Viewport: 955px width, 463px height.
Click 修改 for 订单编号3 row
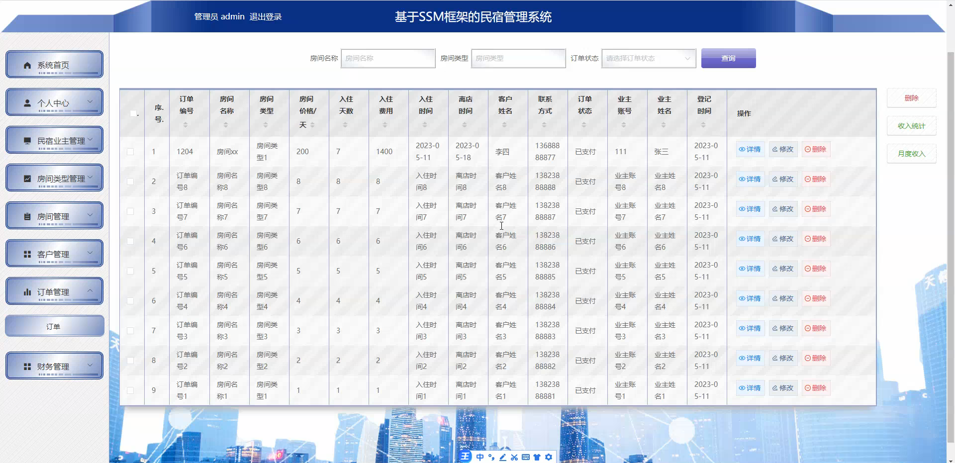tap(783, 328)
